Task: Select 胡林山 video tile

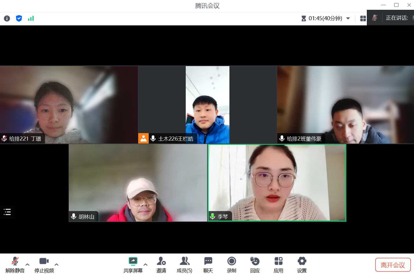Action: pos(138,183)
